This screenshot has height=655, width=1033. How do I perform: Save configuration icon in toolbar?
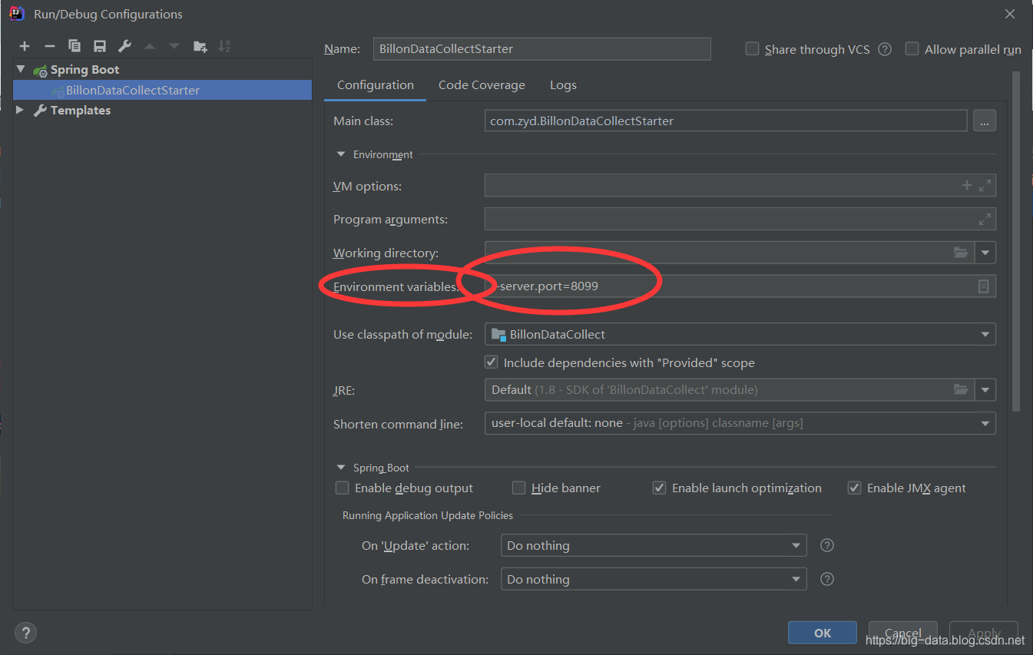[100, 47]
